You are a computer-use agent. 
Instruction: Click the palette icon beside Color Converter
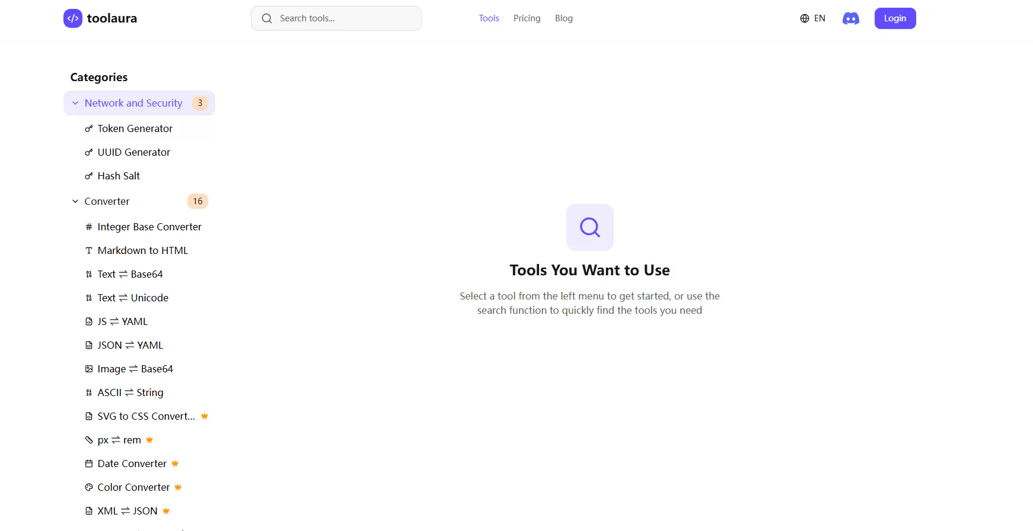click(89, 487)
